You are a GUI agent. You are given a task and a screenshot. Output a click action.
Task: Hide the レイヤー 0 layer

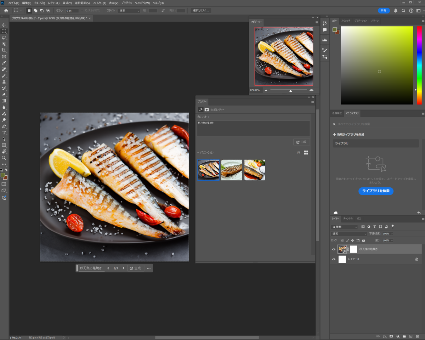[334, 259]
